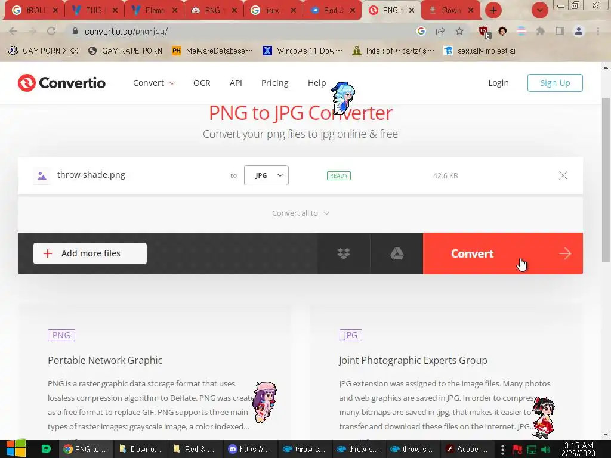The width and height of the screenshot is (611, 458).
Task: Click the network tray icon
Action: coord(532,450)
